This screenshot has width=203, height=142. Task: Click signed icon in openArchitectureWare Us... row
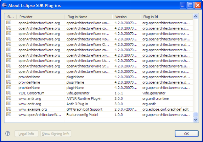9,60
